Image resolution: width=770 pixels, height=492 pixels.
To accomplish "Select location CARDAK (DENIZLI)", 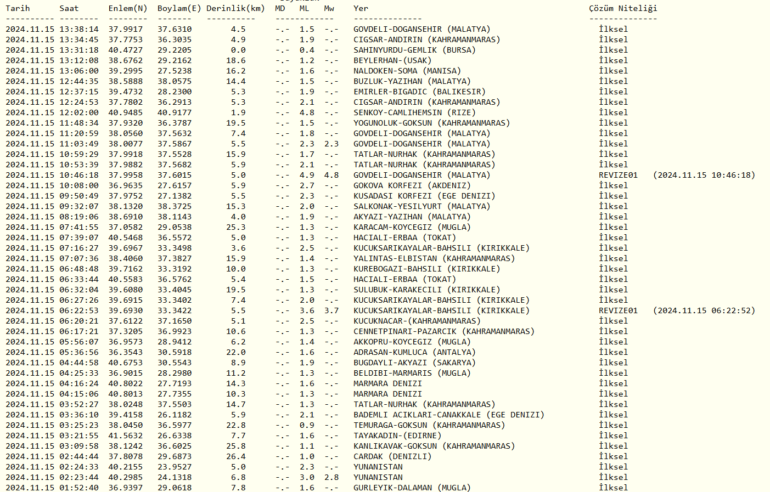I will click(392, 456).
